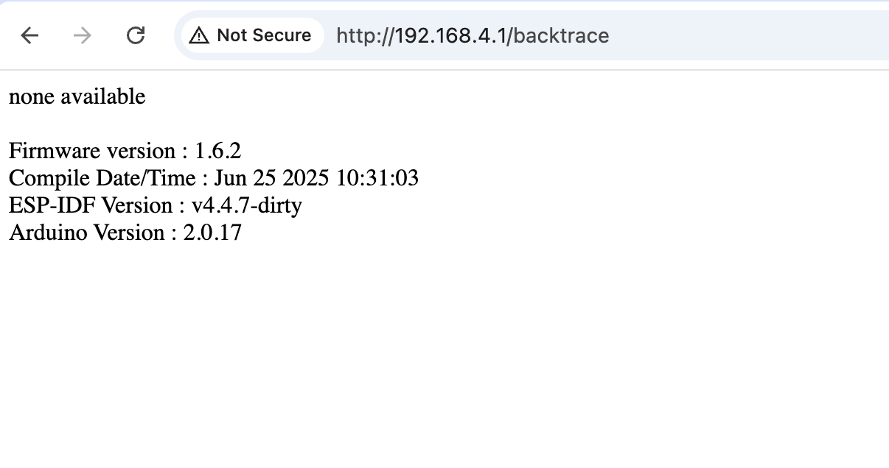
Task: Reload the backtrace page
Action: click(136, 35)
